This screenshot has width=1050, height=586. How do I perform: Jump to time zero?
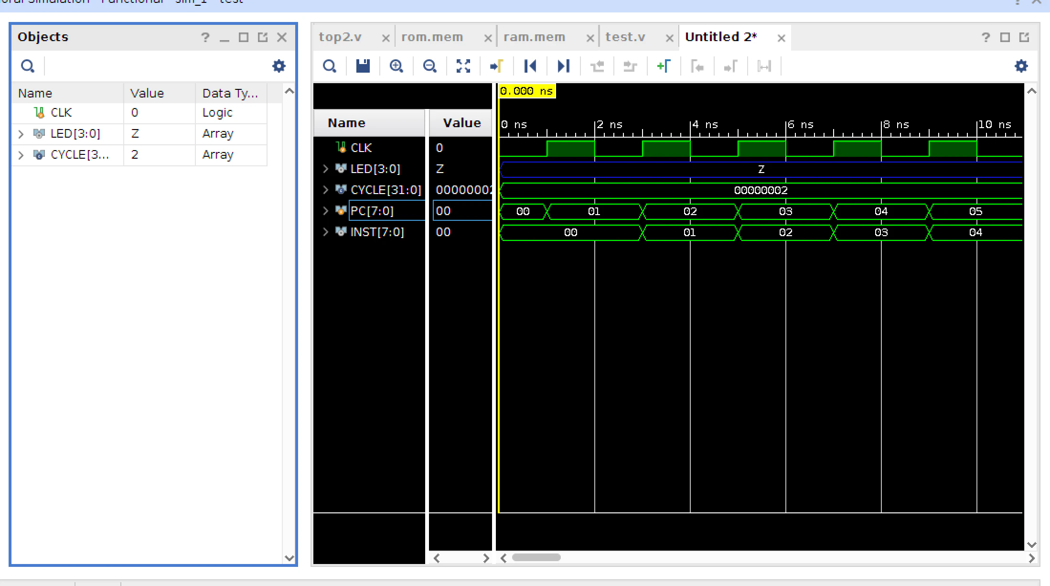(530, 66)
